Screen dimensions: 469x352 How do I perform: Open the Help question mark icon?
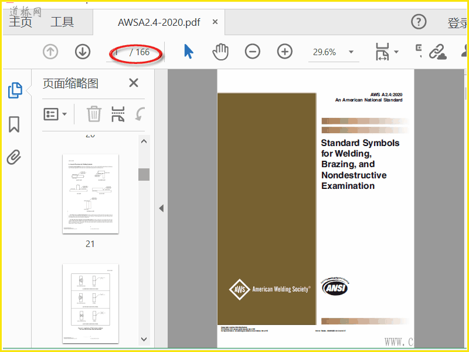coord(419,22)
